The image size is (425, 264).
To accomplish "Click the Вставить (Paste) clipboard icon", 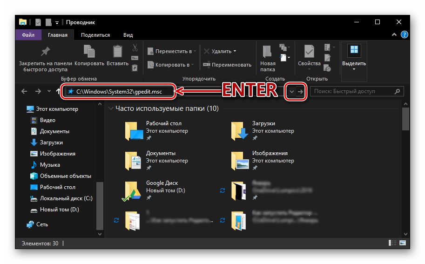I will click(117, 52).
